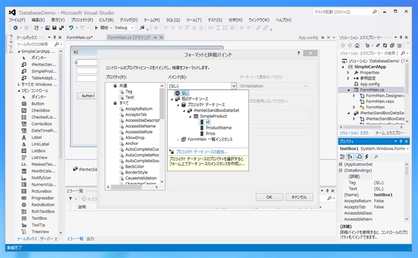Click the Quick Launch search field
The width and height of the screenshot is (418, 258).
pyautogui.click(x=342, y=12)
